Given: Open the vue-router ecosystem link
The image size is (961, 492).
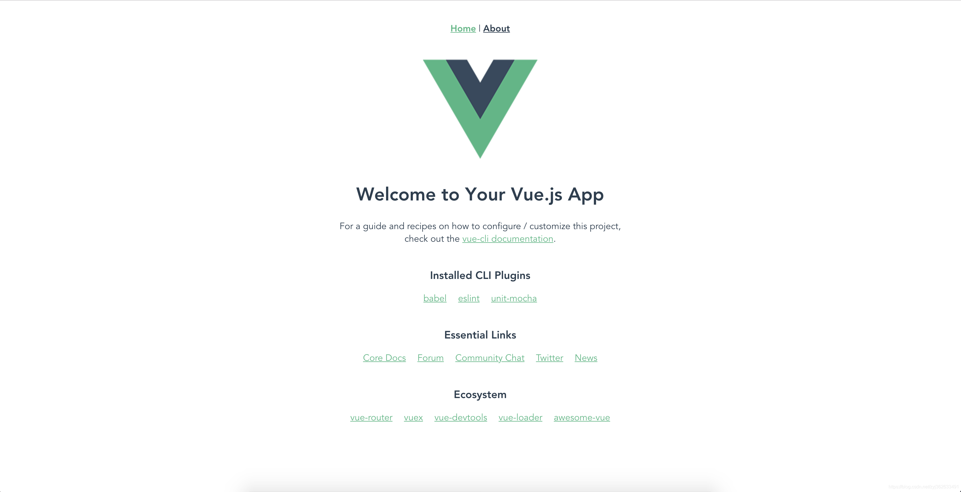Looking at the screenshot, I should (371, 417).
